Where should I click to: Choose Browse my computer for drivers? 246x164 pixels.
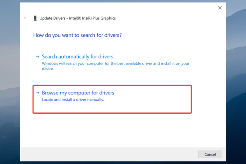point(78,93)
